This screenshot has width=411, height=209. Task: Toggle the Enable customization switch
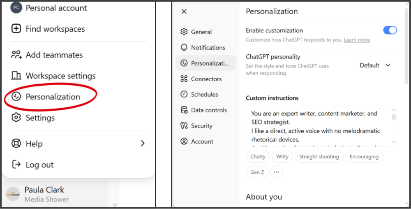click(390, 30)
